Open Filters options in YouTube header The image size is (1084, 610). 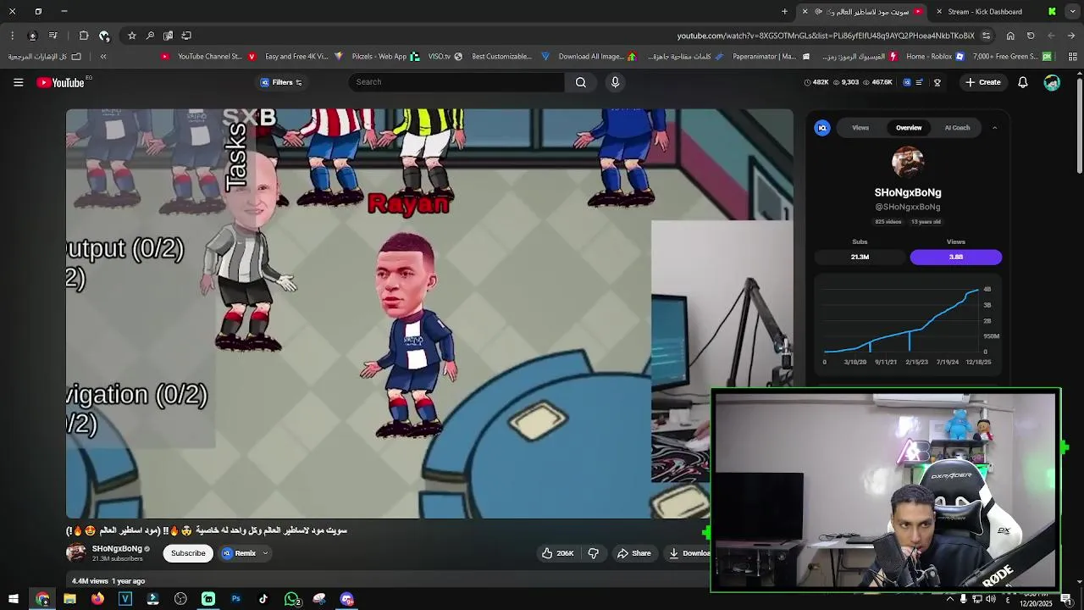coord(281,82)
